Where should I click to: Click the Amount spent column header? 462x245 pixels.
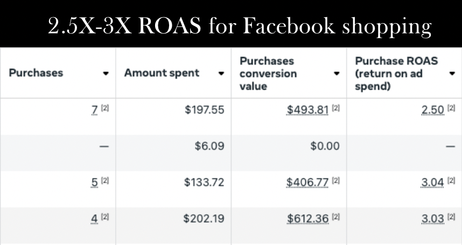point(162,73)
